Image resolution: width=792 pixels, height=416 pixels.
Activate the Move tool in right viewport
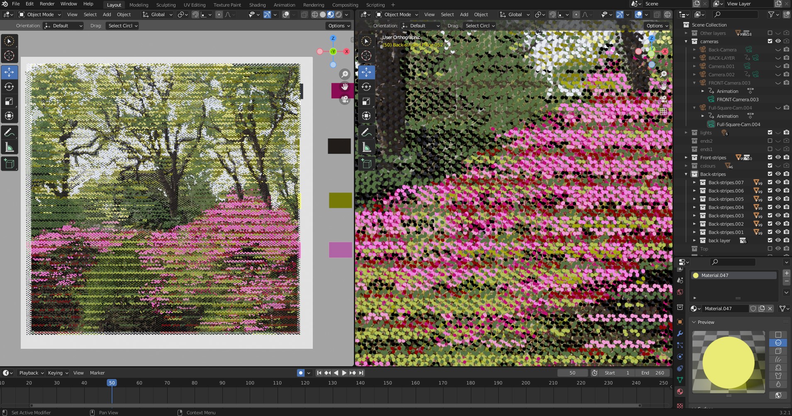366,72
